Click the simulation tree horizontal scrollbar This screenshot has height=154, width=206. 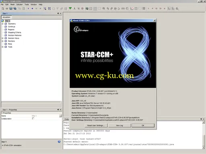click(x=31, y=102)
